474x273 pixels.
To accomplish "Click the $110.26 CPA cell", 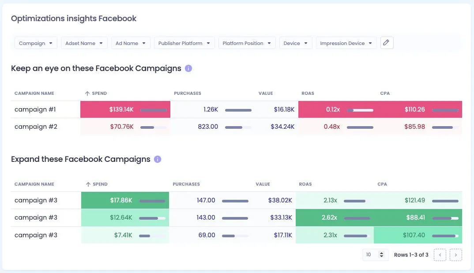I will tap(420, 109).
